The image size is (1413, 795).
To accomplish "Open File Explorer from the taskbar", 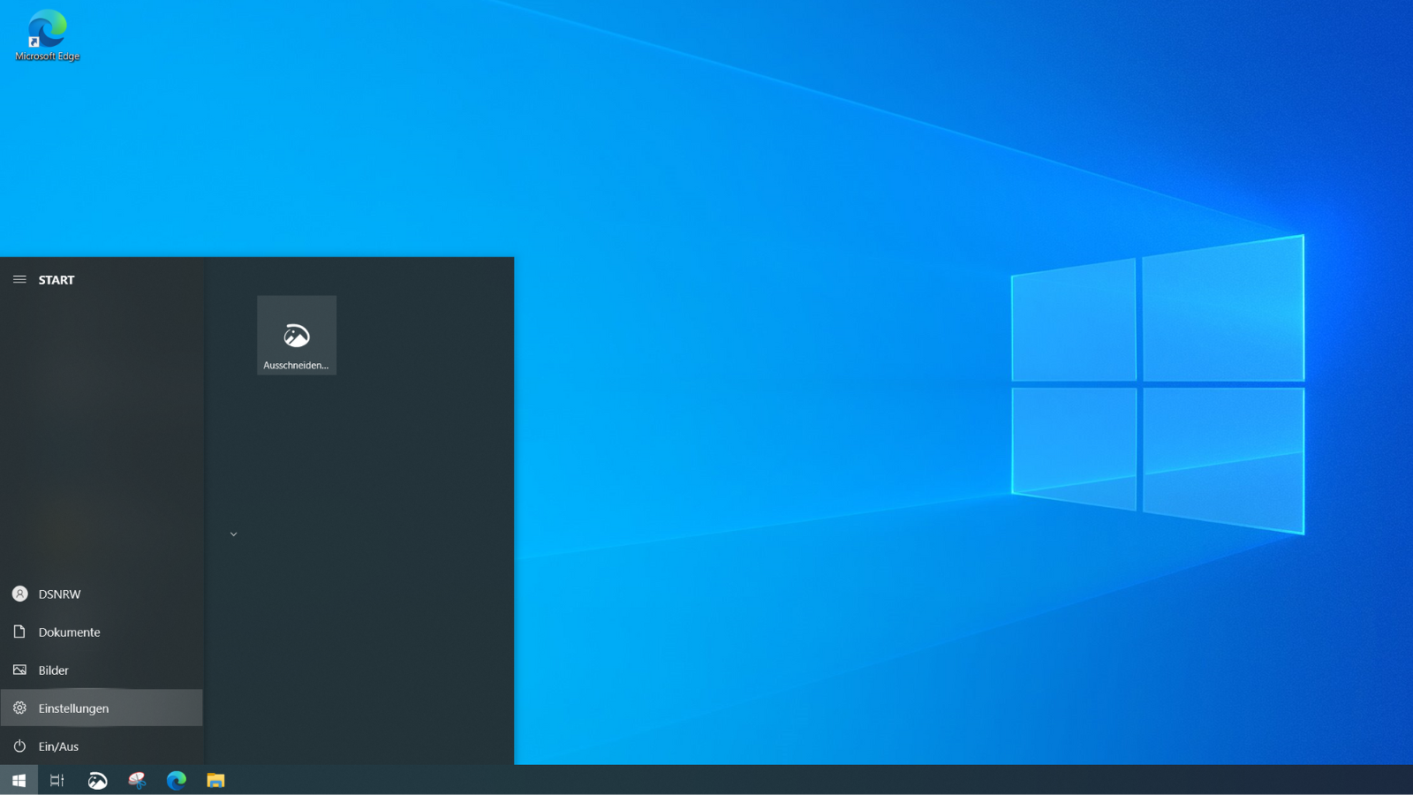I will click(215, 780).
